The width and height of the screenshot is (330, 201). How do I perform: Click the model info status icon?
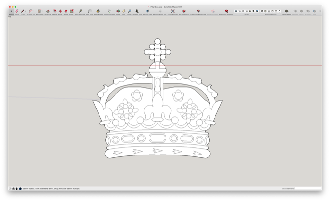pos(13,189)
